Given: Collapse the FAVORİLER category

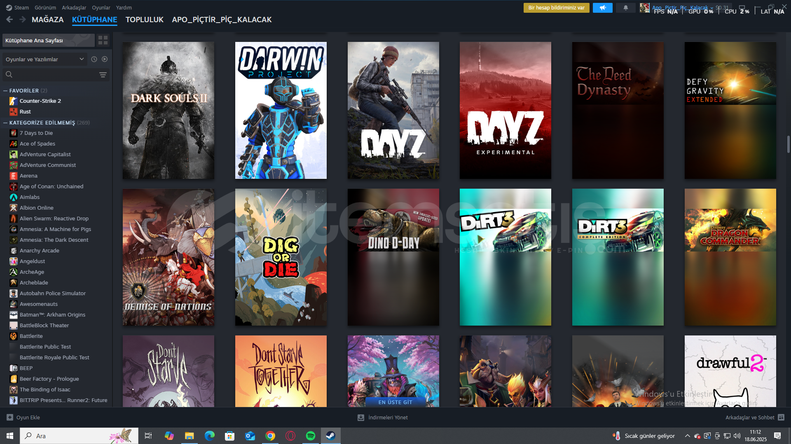Looking at the screenshot, I should 5,90.
